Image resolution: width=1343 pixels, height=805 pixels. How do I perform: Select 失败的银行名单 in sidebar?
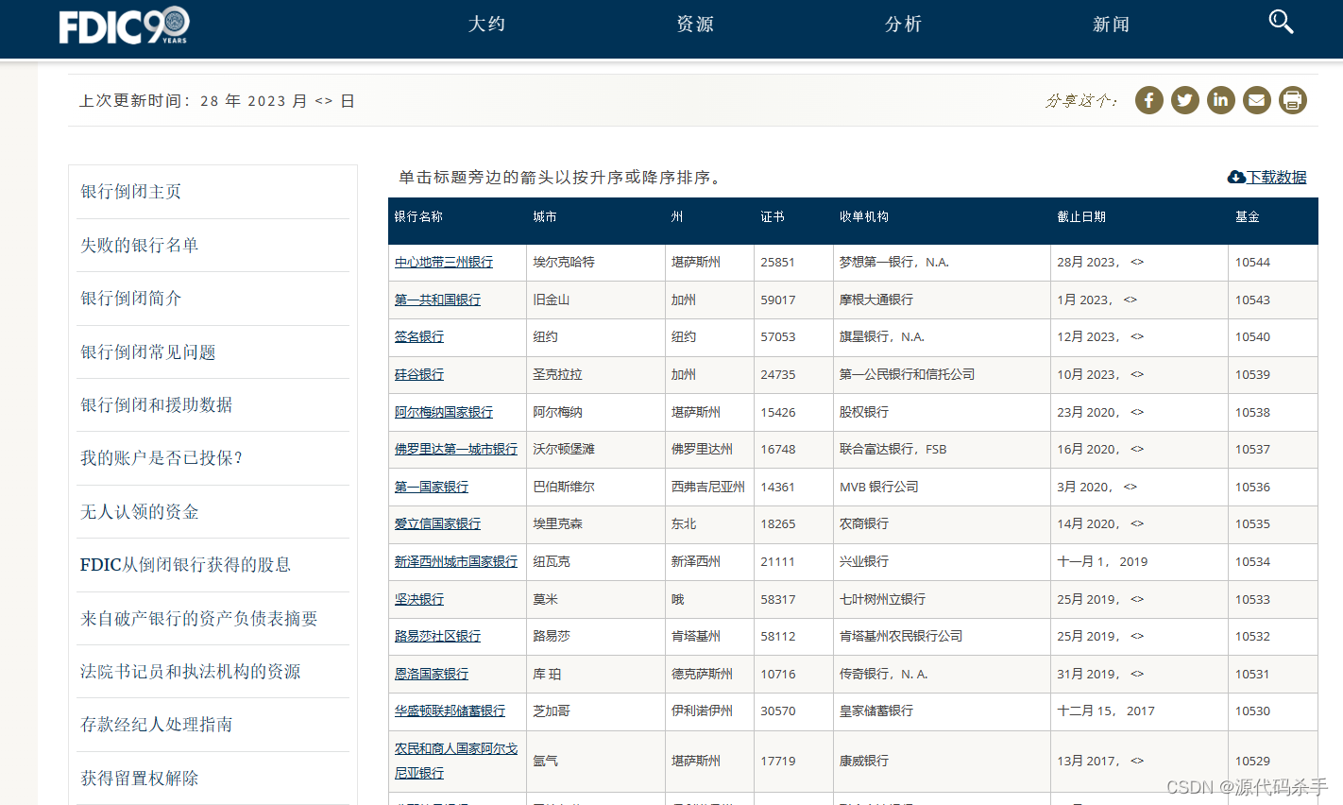tap(140, 246)
